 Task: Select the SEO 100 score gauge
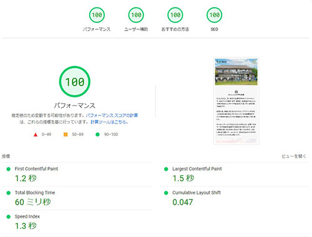point(215,15)
